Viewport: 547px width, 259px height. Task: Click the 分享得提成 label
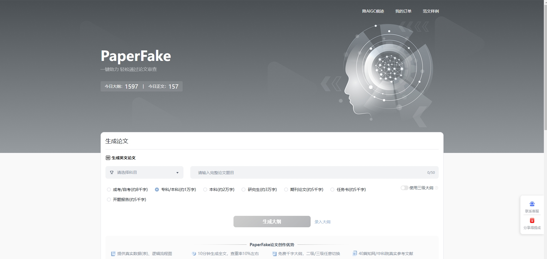[x=532, y=228]
